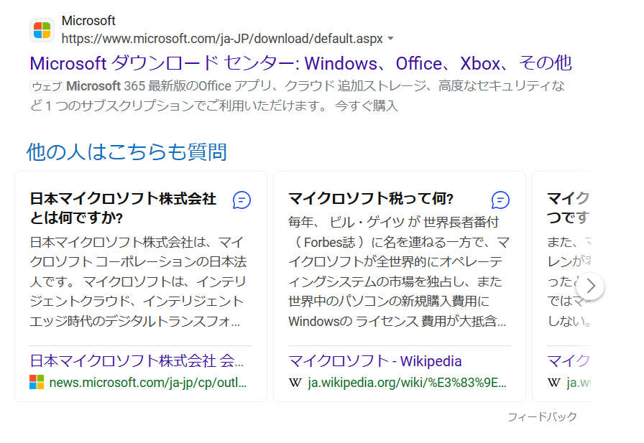
Task: Open question 日本マイクロソフト株式会社とは何ですか?
Action: pos(123,208)
